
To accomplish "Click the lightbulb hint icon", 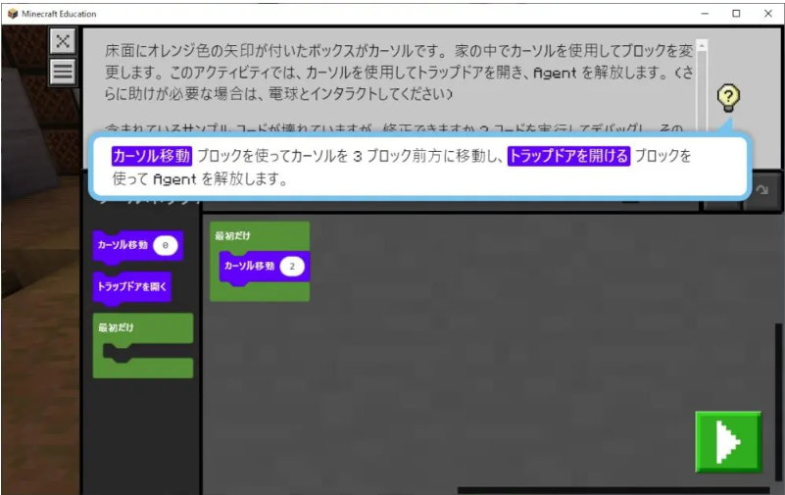I will pos(728,98).
